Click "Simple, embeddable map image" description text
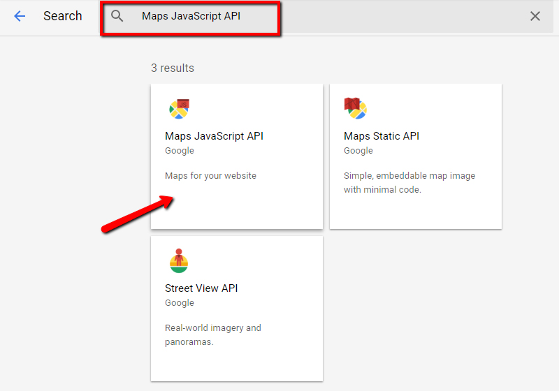Viewport: 559px width, 391px height. coord(409,182)
